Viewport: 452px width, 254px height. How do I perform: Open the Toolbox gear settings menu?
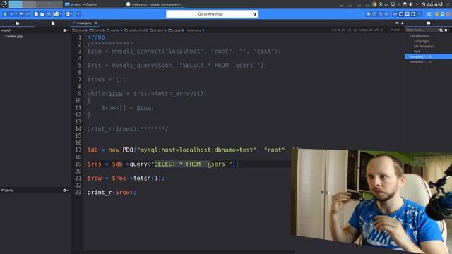tap(446, 30)
